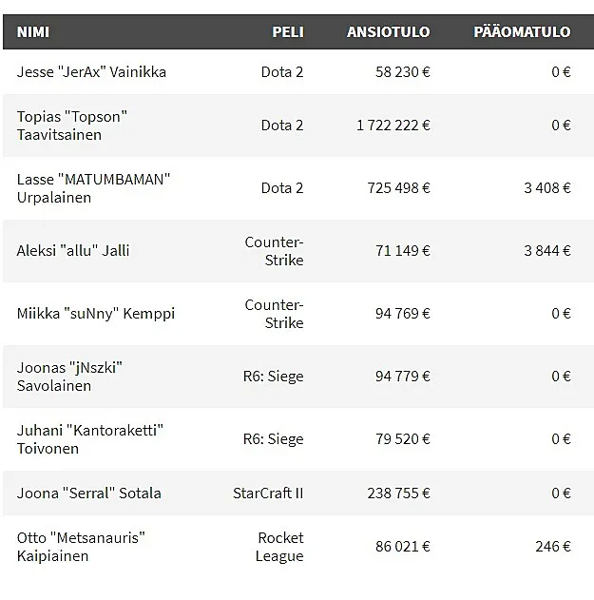Click the 725 498 € income value
The height and width of the screenshot is (600, 594).
[398, 188]
